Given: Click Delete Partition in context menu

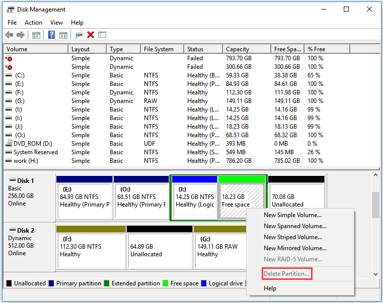Looking at the screenshot, I should 300,274.
